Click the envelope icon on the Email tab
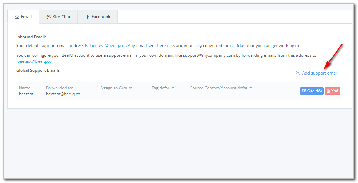 [17, 17]
